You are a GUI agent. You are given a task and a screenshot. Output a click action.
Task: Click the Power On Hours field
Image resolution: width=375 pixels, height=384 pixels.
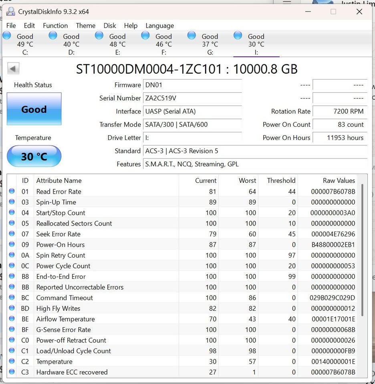point(340,138)
